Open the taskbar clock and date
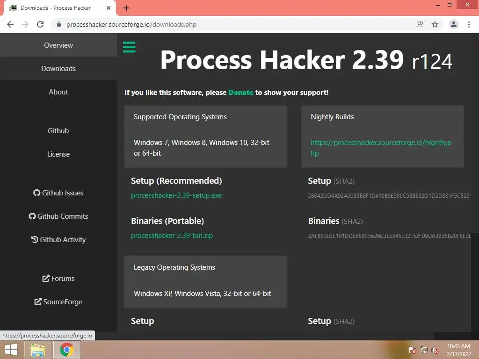 458,350
